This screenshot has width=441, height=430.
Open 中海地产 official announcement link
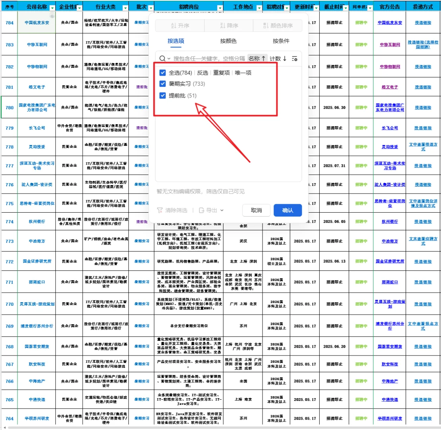click(390, 381)
